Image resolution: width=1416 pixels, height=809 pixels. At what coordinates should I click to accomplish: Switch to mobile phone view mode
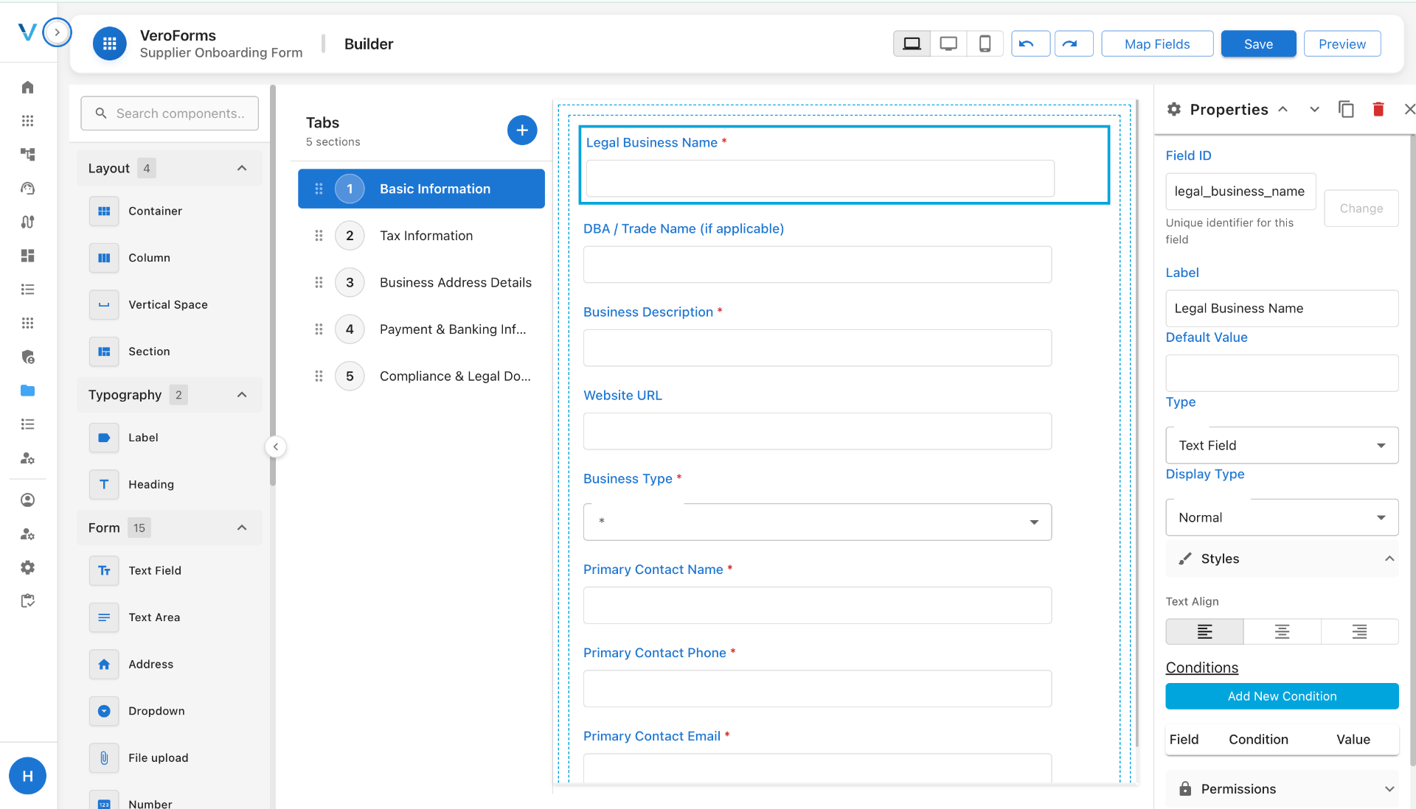985,43
